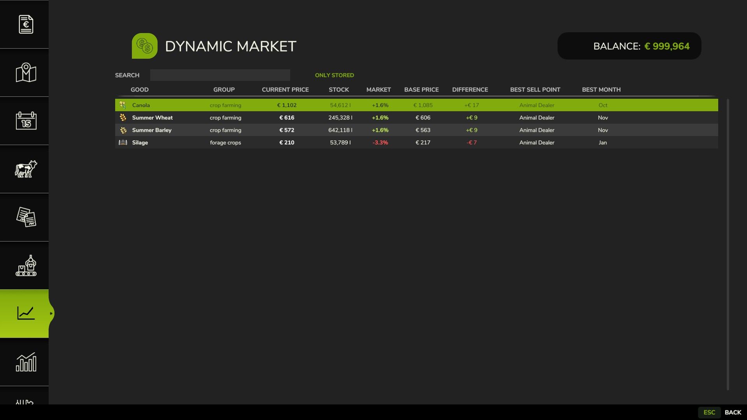Sort by the Base Price column header
The width and height of the screenshot is (747, 420).
coord(421,89)
